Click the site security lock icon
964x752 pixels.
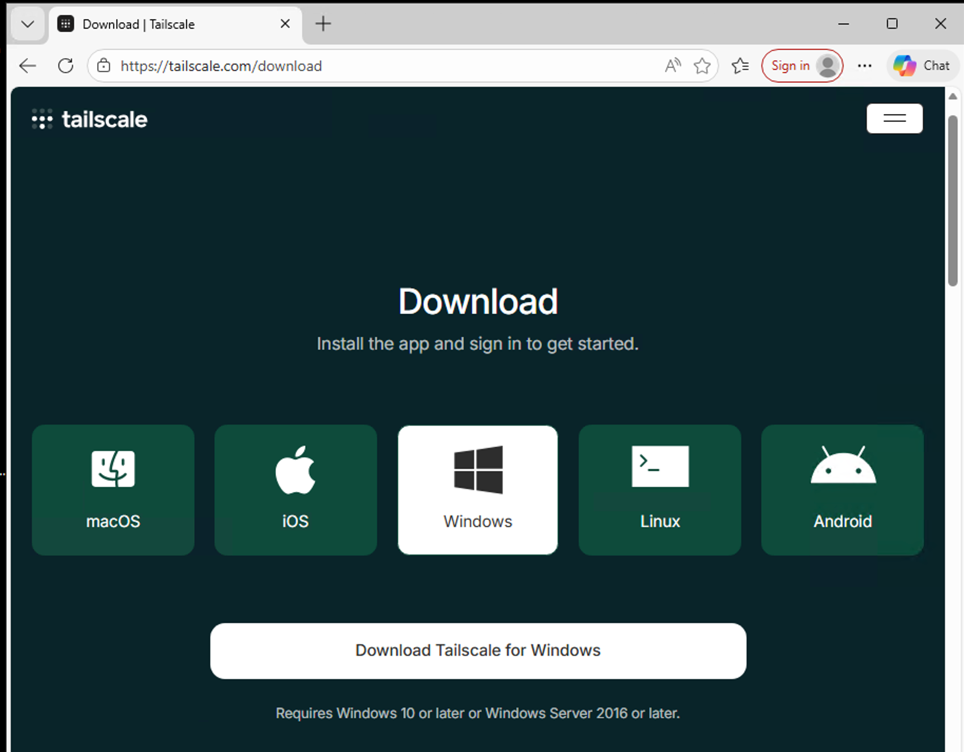103,65
